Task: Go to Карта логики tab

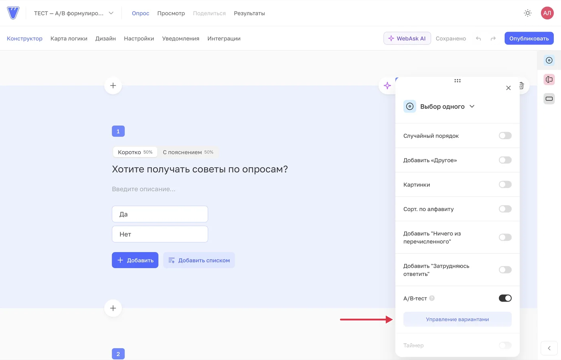Action: 69,38
